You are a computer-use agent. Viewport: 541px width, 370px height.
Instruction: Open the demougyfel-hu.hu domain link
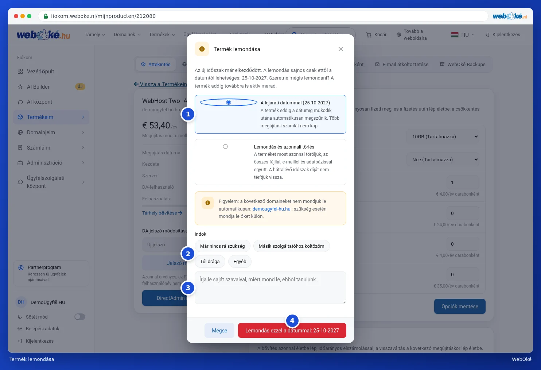pos(271,209)
